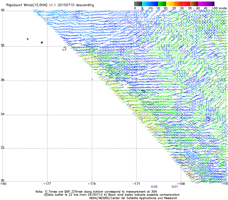Click the legend tick label 25
The width and height of the screenshot is (228, 200).
174,8
